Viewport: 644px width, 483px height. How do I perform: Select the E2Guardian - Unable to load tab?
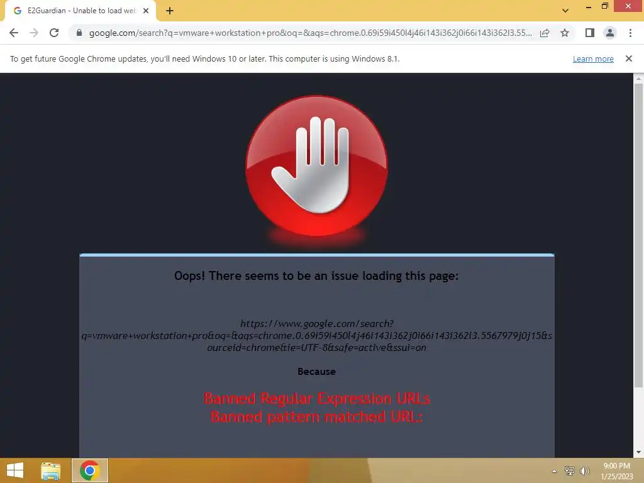80,11
